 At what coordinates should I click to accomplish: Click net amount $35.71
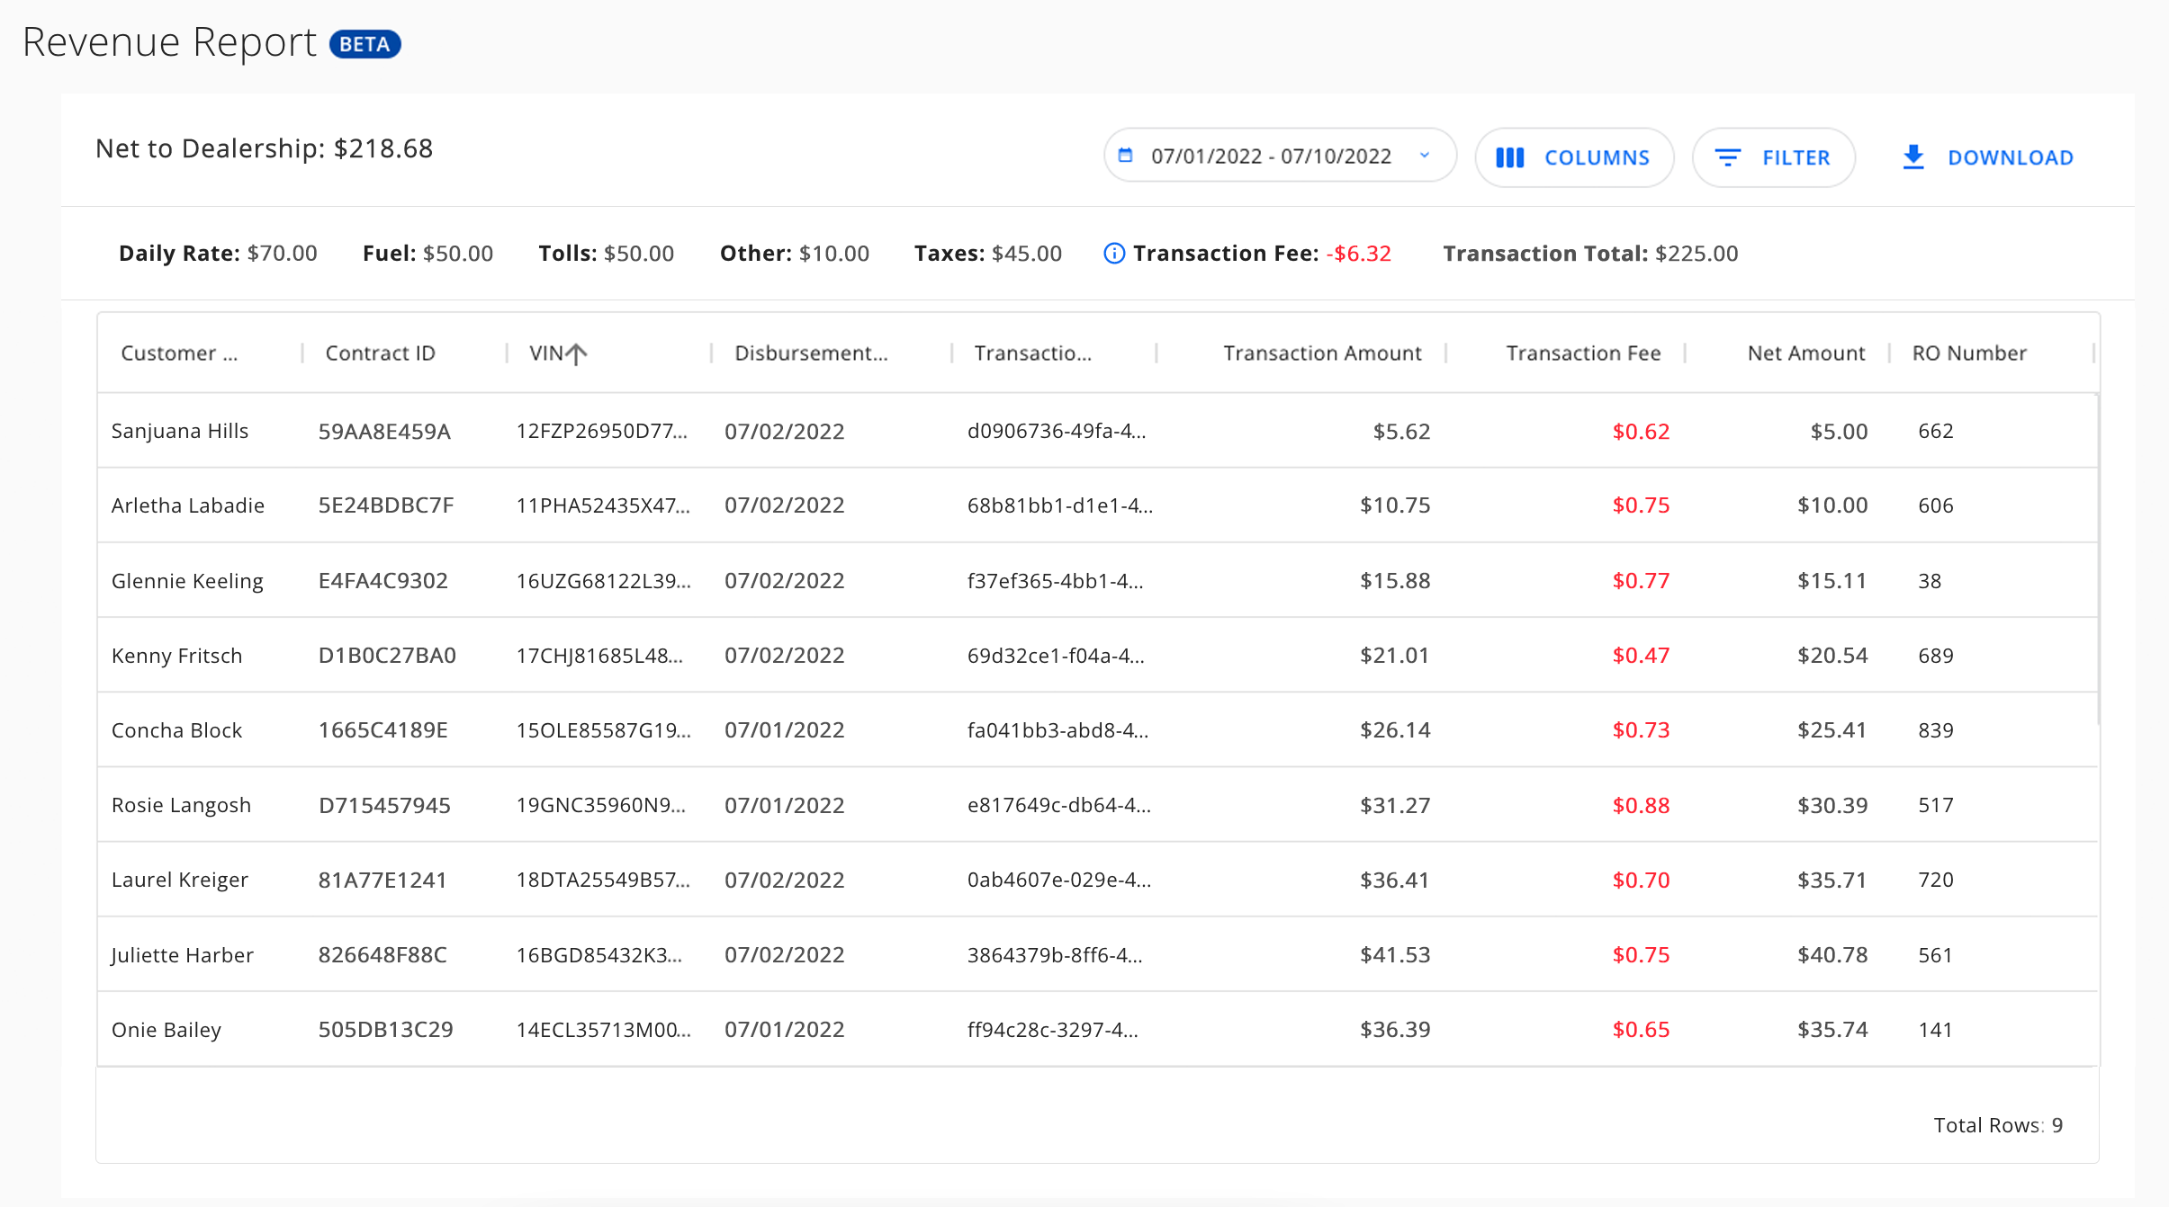coord(1831,880)
